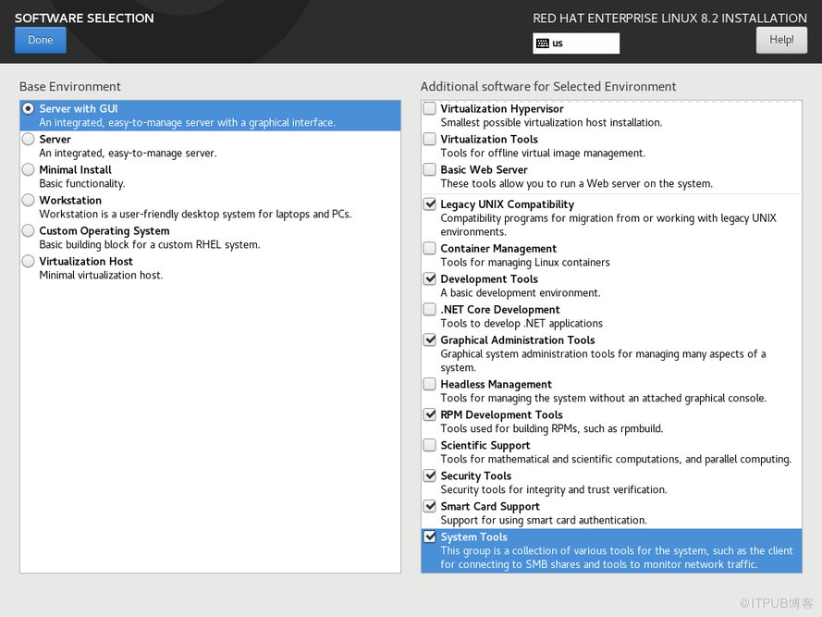This screenshot has height=617, width=822.
Task: Enable Container Management checkbox
Action: (x=430, y=249)
